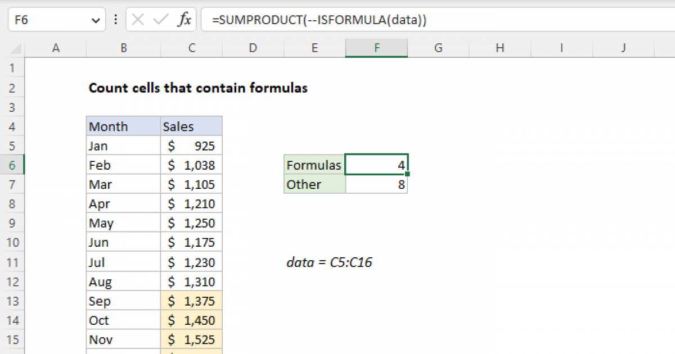The height and width of the screenshot is (354, 675).
Task: Click the sales value $ 1,038
Action: [x=192, y=165]
